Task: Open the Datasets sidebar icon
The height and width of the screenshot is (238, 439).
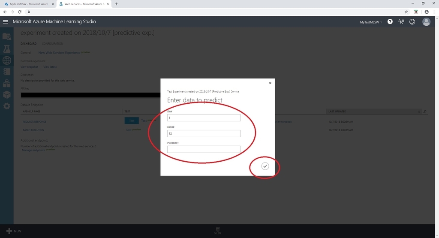Action: click(7, 83)
